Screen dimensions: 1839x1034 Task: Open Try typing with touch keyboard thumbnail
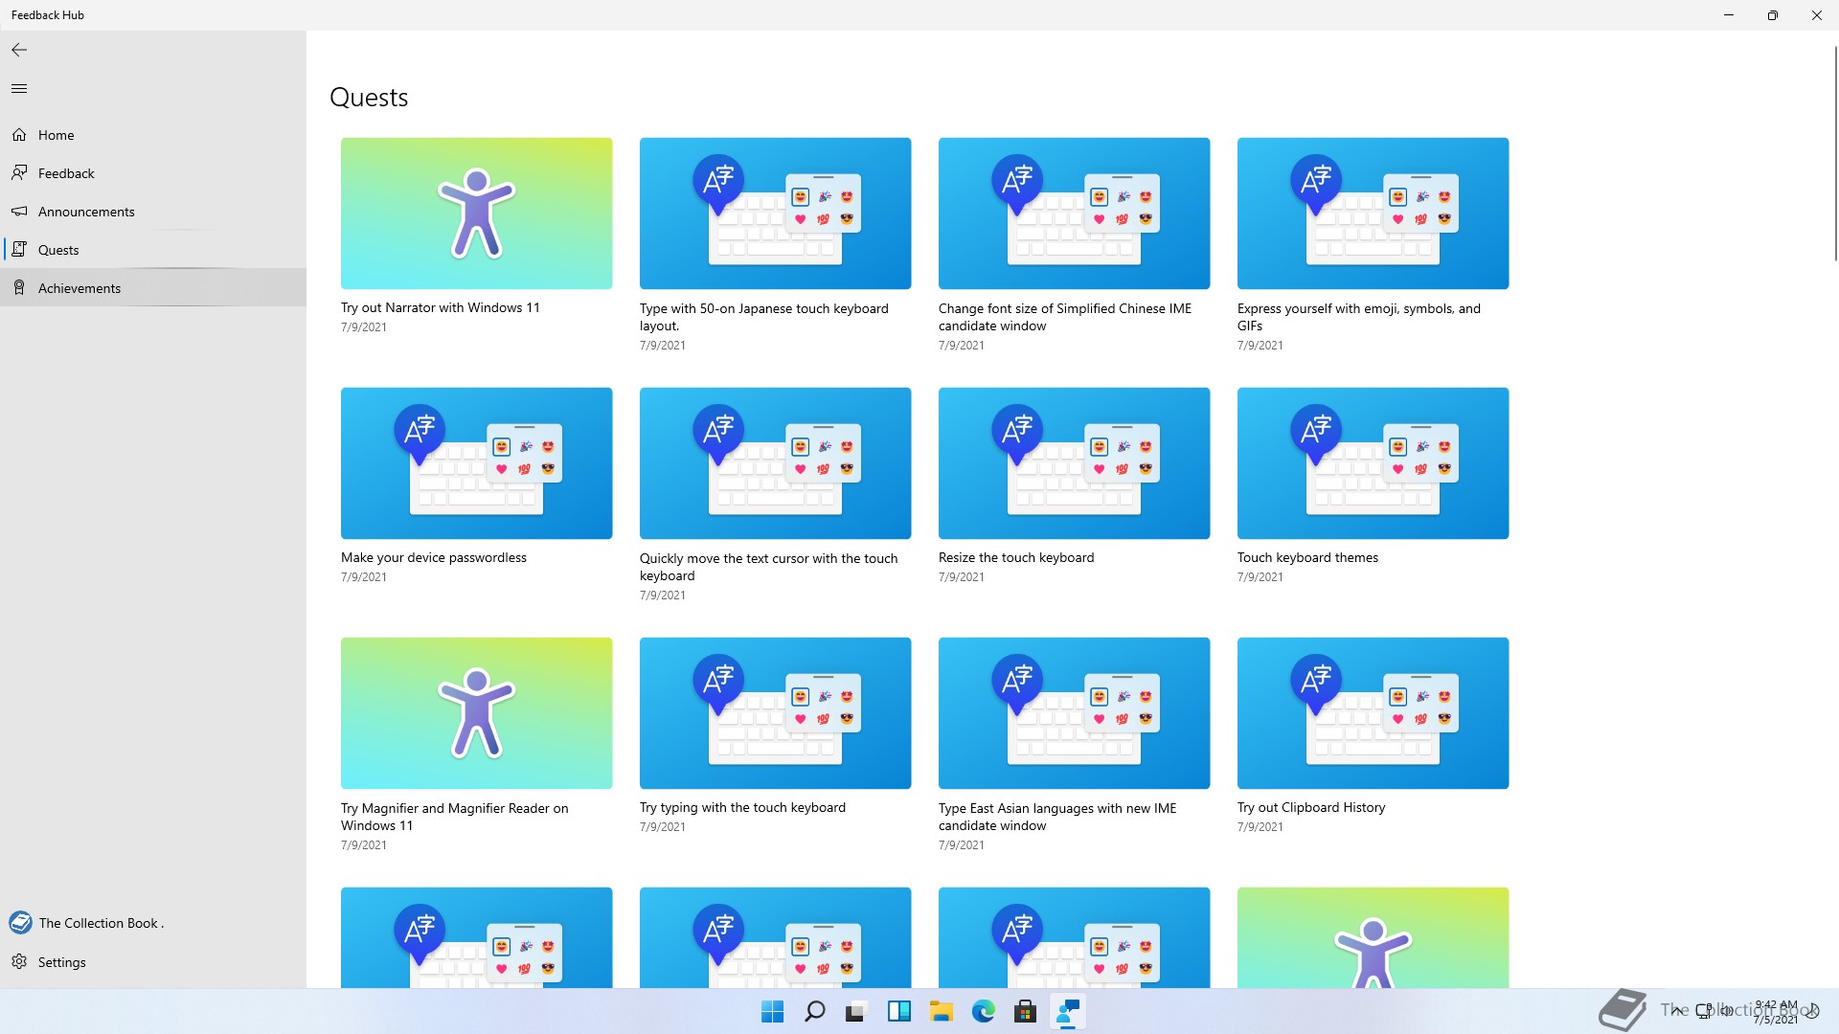click(x=775, y=713)
